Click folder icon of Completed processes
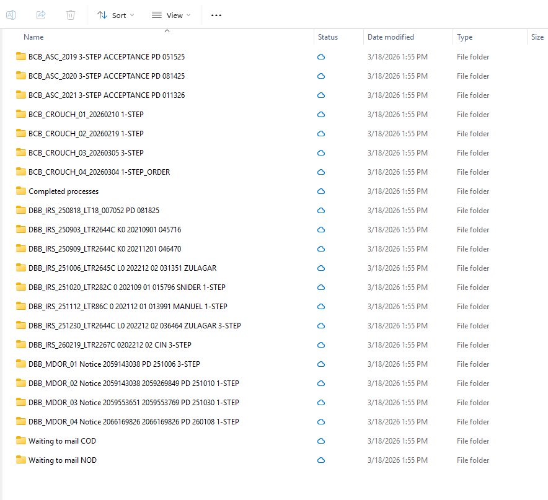The image size is (548, 500). coord(21,191)
